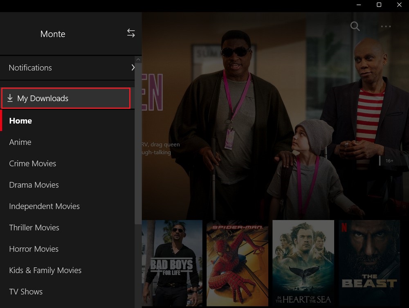Viewport: 409px width, 308px height.
Task: Click the switch profiles arrows icon
Action: pyautogui.click(x=131, y=33)
